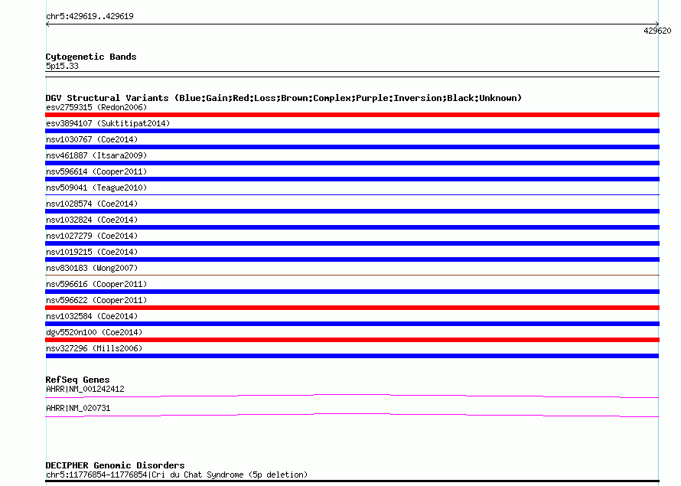
Task: Click the red bar under esv2759315
Action: (x=352, y=115)
